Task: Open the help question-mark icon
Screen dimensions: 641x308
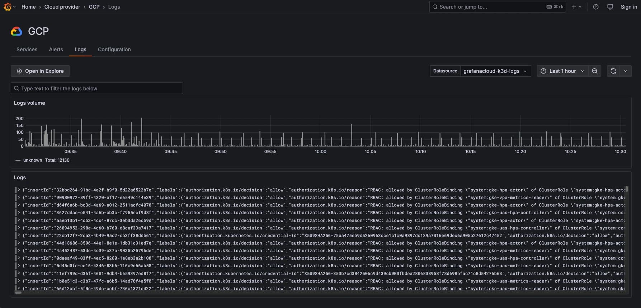Action: point(596,7)
